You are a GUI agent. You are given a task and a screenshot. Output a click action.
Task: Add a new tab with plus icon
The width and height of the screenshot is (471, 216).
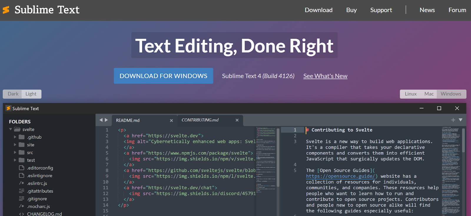[453, 120]
